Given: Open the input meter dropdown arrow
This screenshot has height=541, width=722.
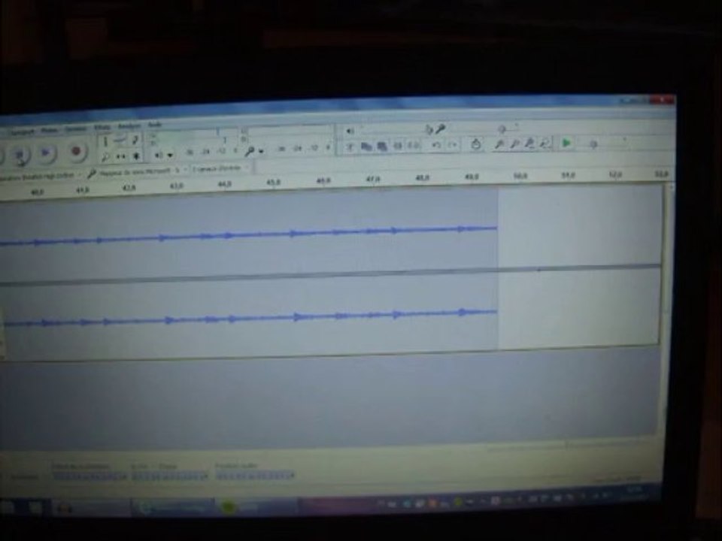Looking at the screenshot, I should [261, 151].
